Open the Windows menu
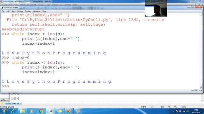The width and height of the screenshot is (204, 114). pos(37,11)
